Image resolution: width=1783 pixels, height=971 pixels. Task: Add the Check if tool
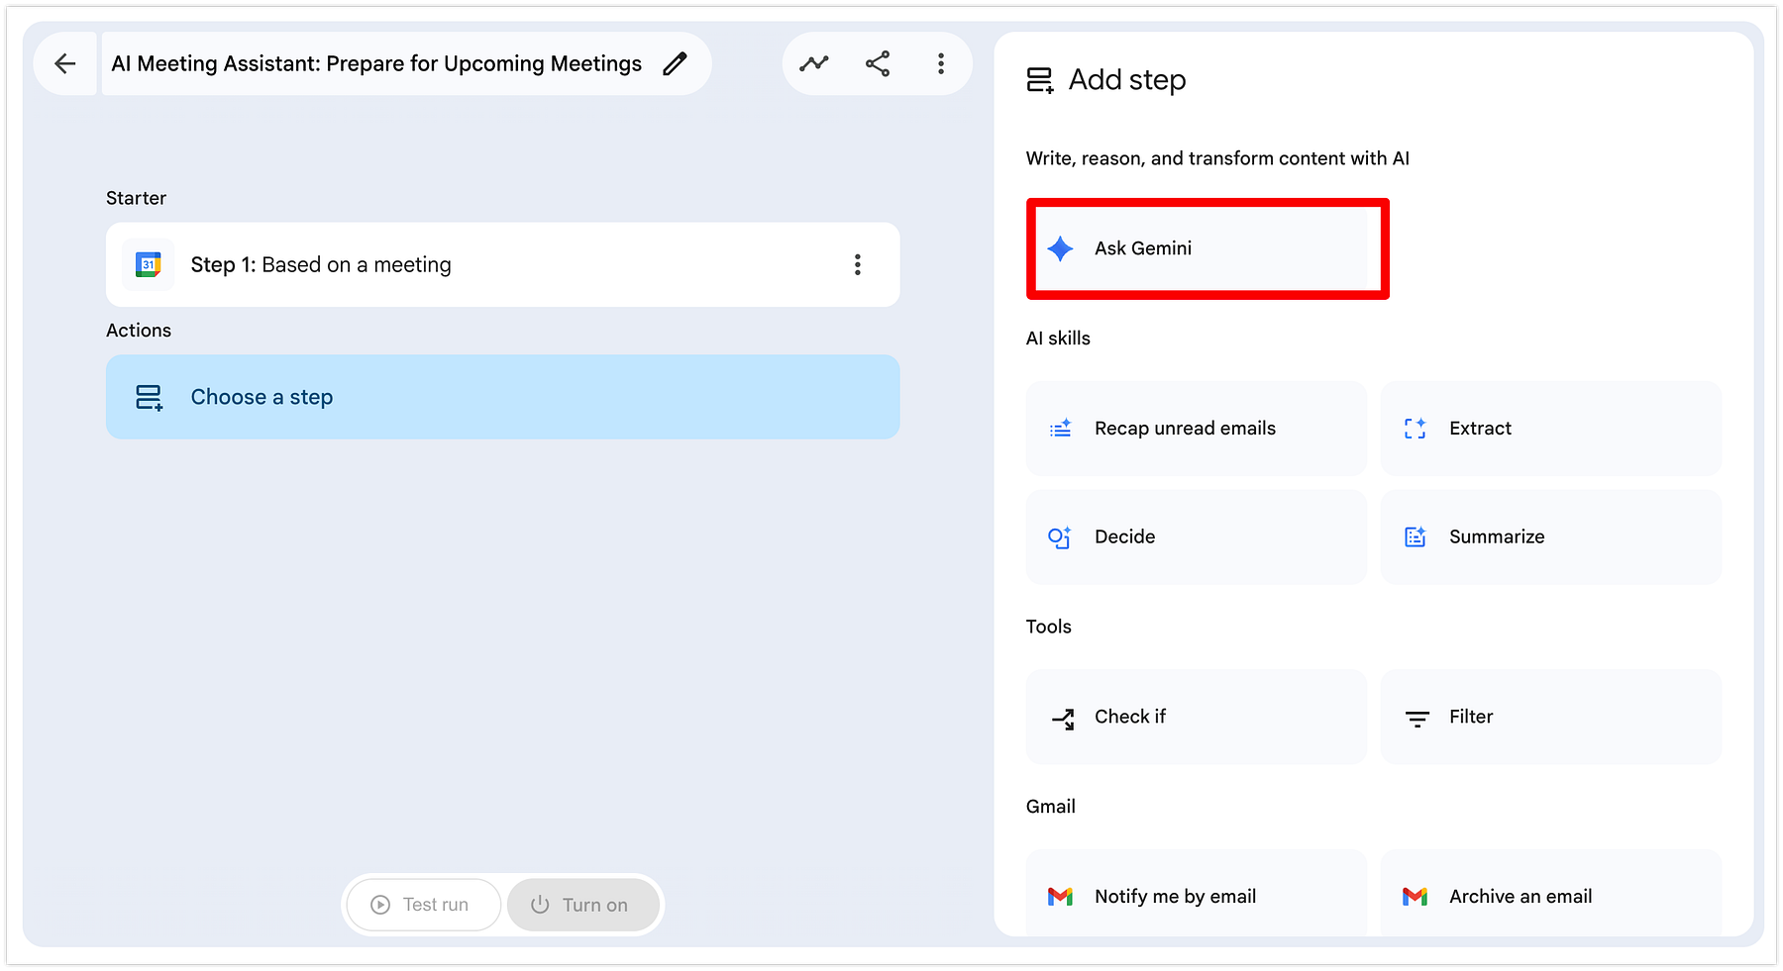click(x=1197, y=718)
